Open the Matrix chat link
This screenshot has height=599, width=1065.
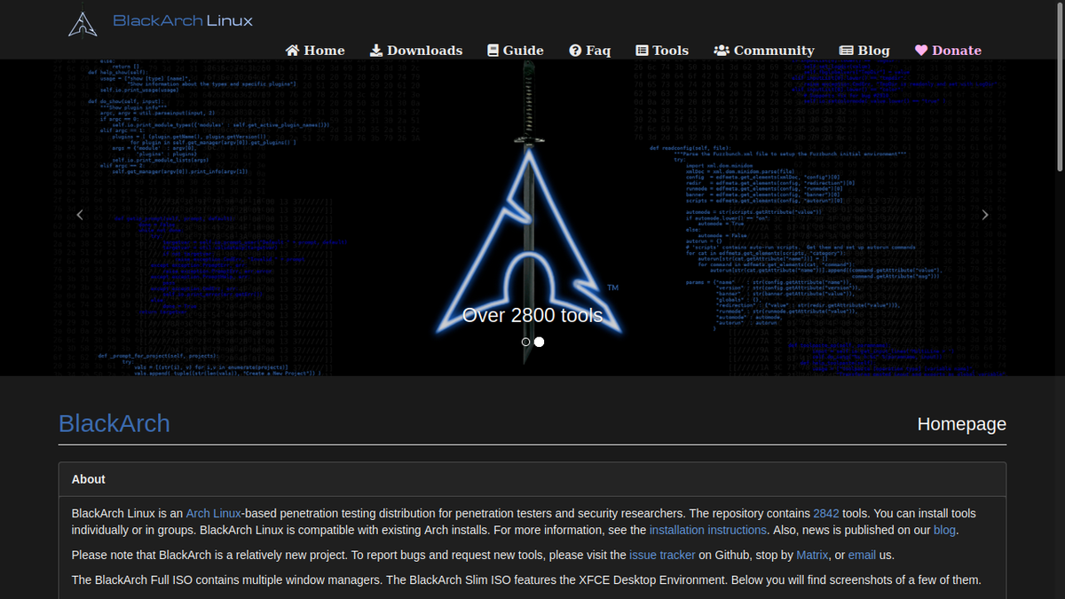click(x=812, y=555)
